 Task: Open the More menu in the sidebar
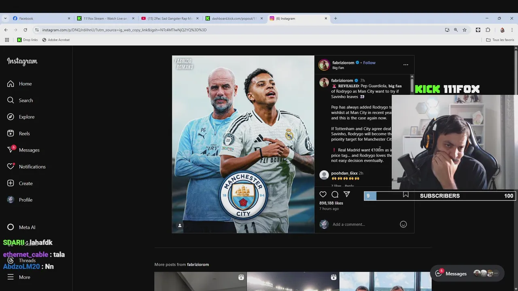pos(19,277)
